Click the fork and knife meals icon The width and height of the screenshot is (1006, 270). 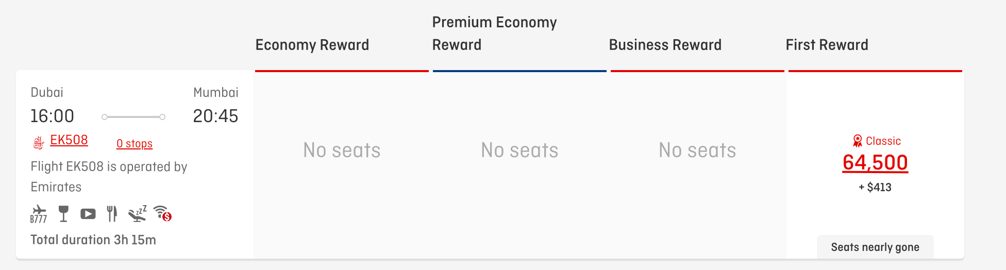pyautogui.click(x=112, y=213)
